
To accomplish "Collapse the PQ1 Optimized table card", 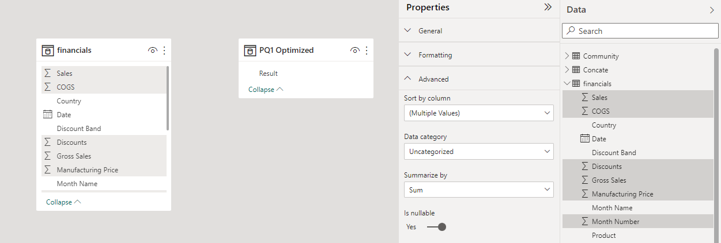I will pos(266,90).
